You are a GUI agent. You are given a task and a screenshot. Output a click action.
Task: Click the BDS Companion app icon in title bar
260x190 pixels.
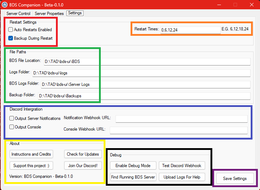click(5, 5)
